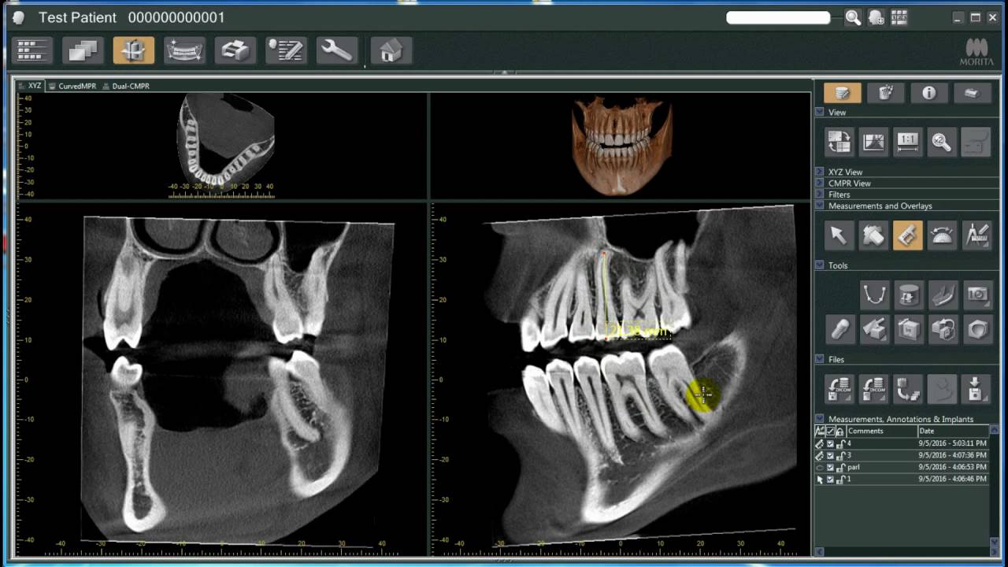Open the stacked image slices viewer
The image size is (1008, 567).
tap(83, 50)
